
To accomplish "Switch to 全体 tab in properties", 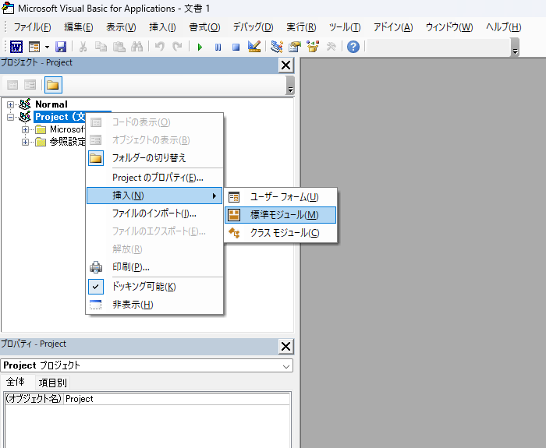I will [x=16, y=382].
